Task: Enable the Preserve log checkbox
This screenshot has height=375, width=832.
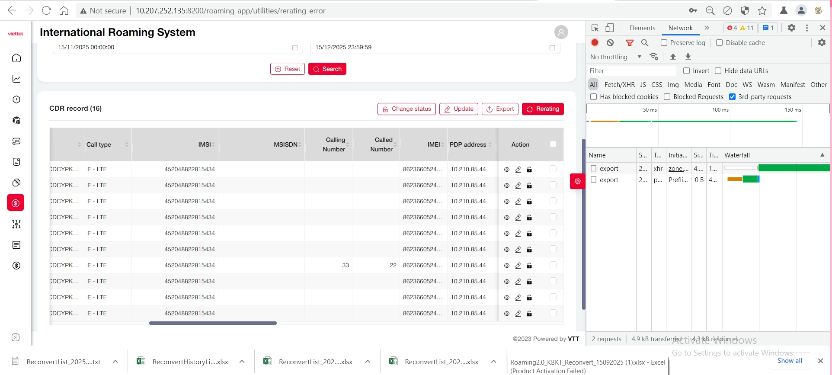Action: [x=664, y=43]
